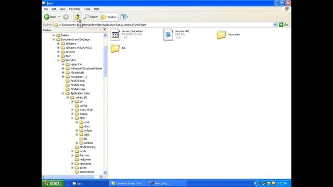
Task: Collapse the Application Data node
Action: coord(63,94)
